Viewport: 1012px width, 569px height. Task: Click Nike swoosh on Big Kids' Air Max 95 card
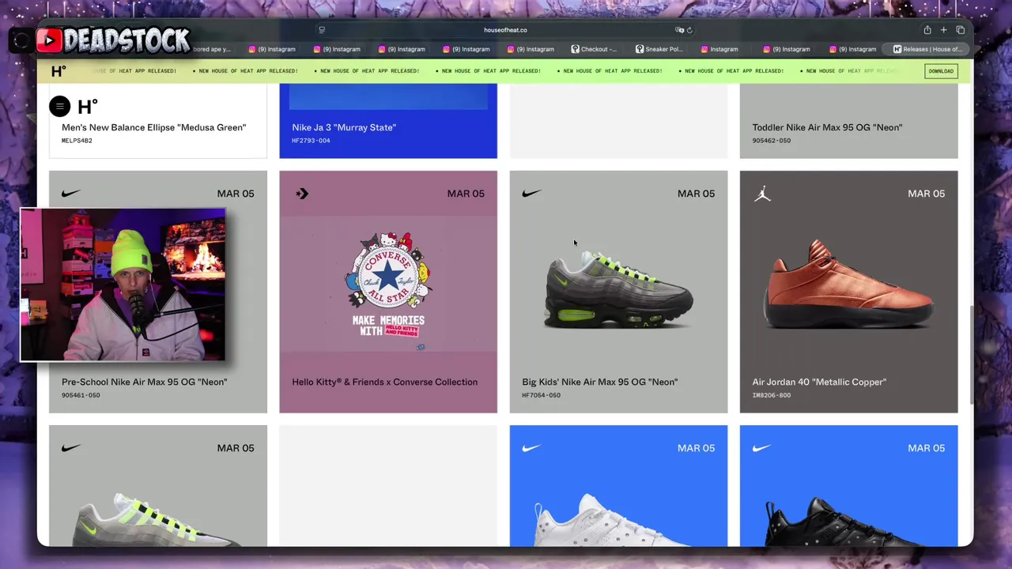coord(531,194)
